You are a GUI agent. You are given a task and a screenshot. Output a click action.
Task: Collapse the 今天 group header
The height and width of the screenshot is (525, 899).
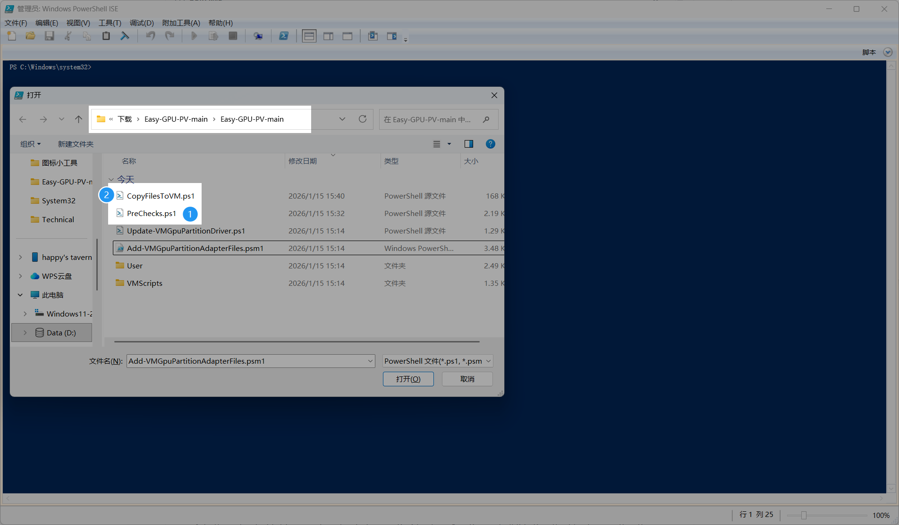[x=111, y=179]
